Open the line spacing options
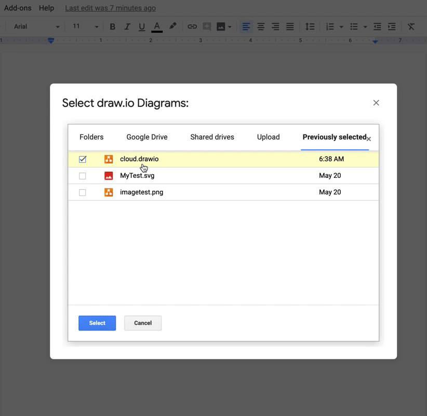 (x=310, y=26)
